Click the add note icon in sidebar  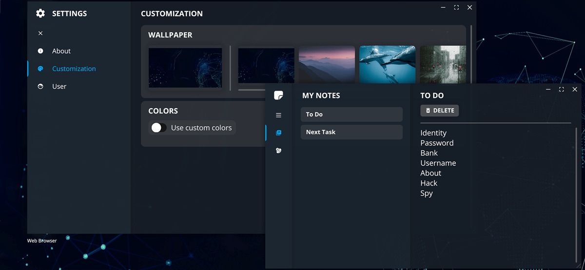tap(278, 151)
